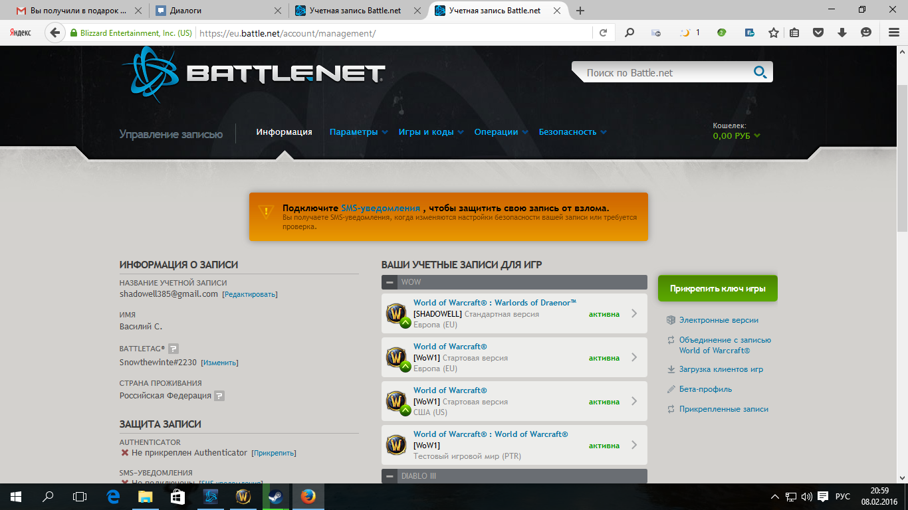Image resolution: width=908 pixels, height=510 pixels.
Task: Click the magnifier icon in Battle.net search
Action: pyautogui.click(x=760, y=72)
